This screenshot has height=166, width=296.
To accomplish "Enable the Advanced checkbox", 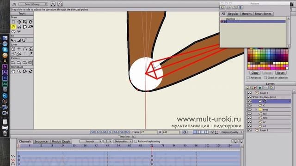I will [x=248, y=77].
